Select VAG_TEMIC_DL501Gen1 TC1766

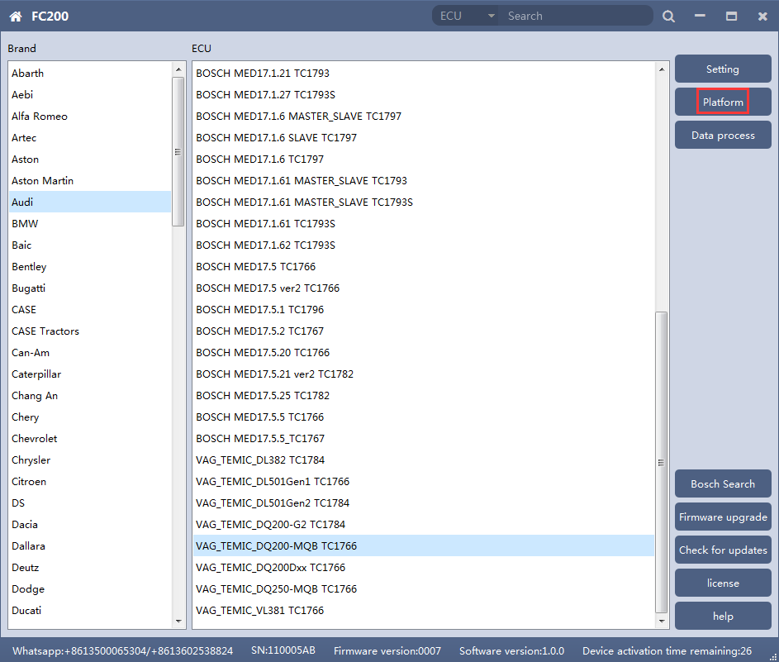tap(424, 482)
